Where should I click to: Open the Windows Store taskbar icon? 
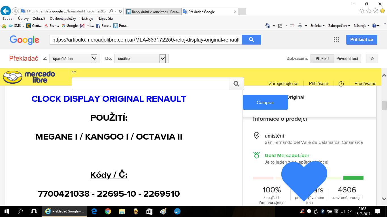149,211
